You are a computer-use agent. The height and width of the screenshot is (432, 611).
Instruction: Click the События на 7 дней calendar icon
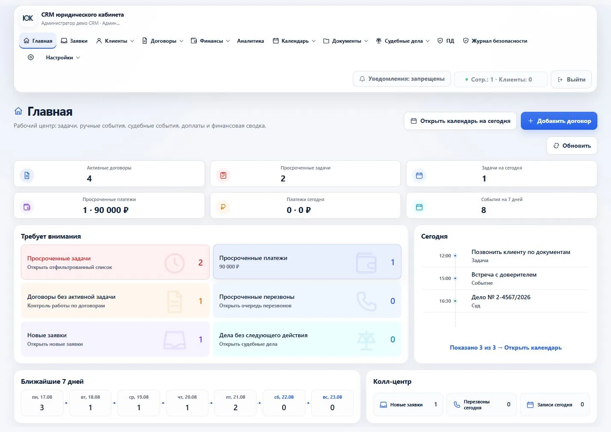[419, 207]
